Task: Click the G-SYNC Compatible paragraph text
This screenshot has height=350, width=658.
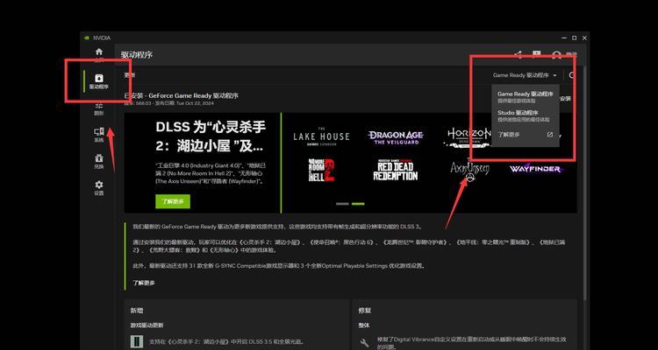Action: point(280,266)
